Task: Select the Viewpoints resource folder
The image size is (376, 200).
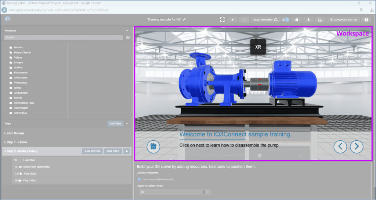Action: [20, 83]
